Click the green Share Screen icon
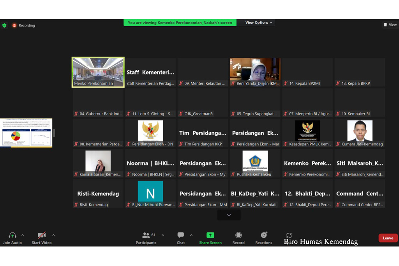Screen dimensions: 399x266 pyautogui.click(x=210, y=235)
